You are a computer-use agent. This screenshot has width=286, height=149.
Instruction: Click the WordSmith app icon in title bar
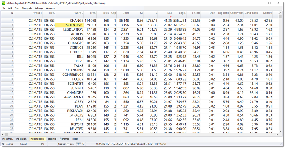click(3, 3)
